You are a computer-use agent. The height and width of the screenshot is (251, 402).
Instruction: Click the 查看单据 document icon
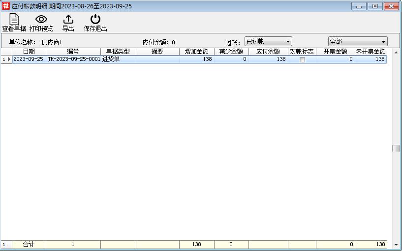pos(14,20)
